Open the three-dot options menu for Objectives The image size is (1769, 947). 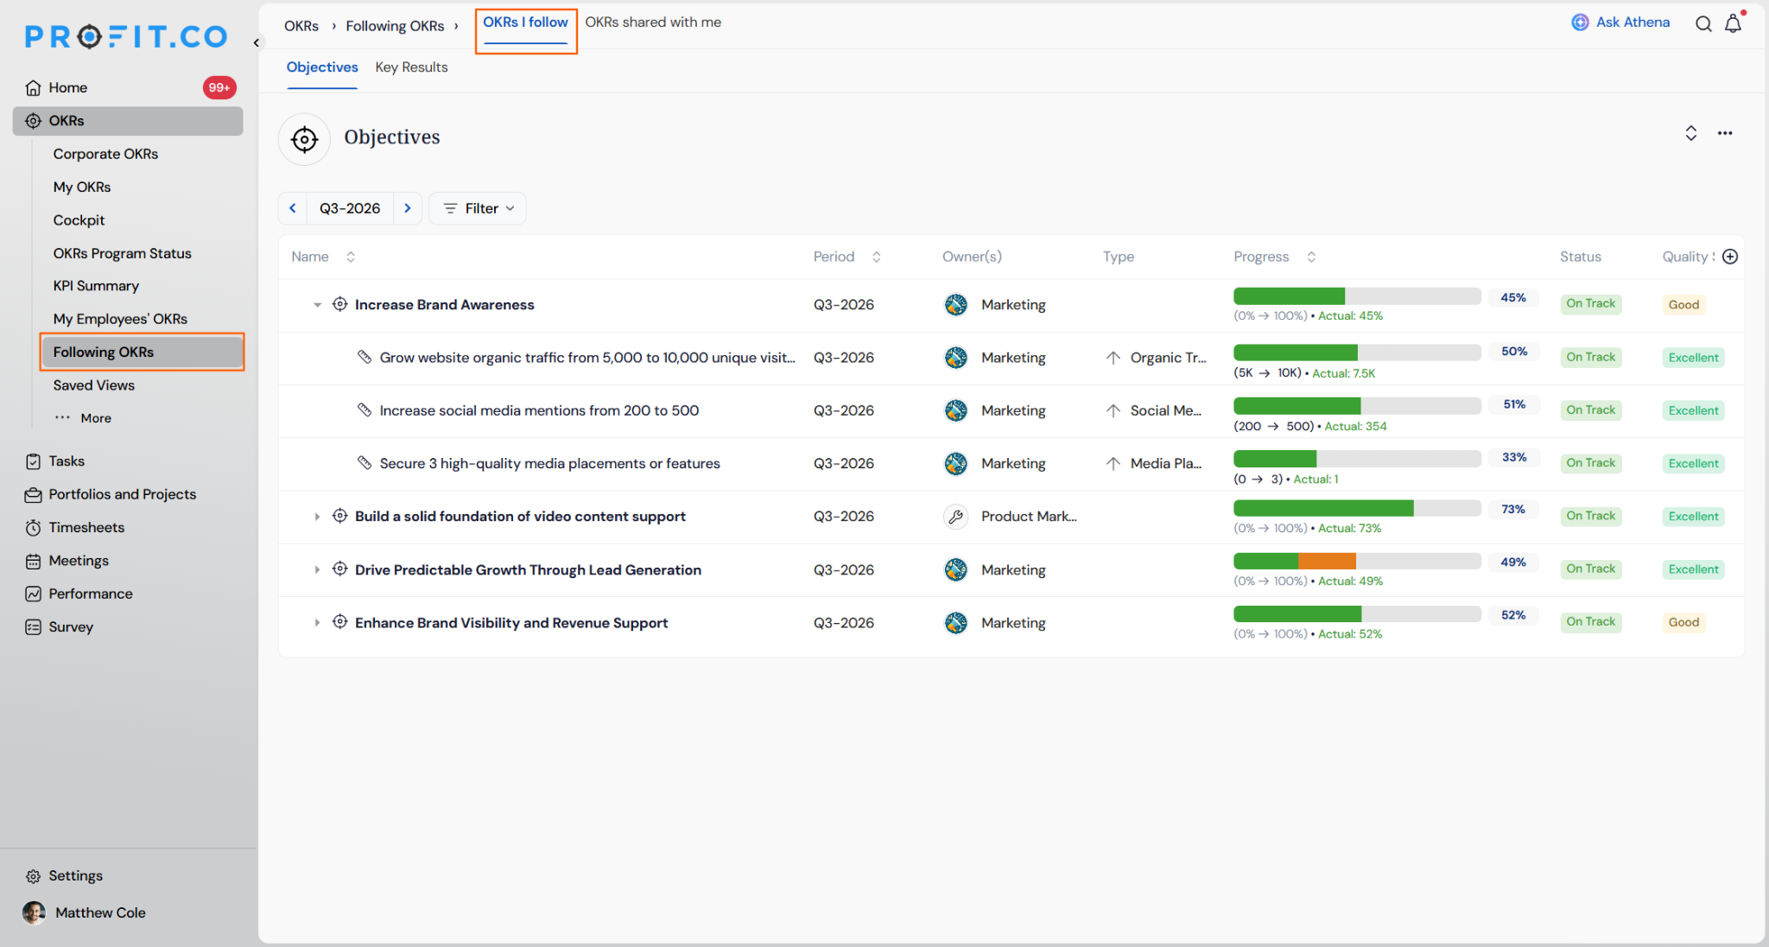[x=1725, y=133]
